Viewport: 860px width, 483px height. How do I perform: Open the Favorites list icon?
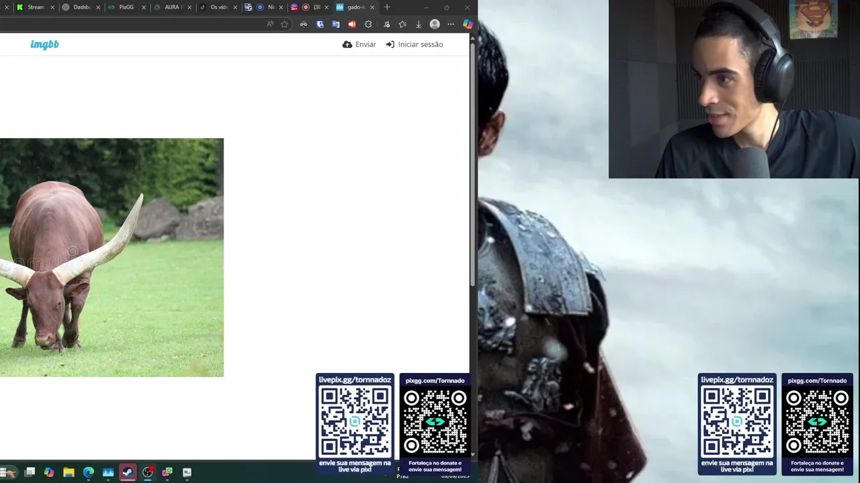pyautogui.click(x=402, y=24)
